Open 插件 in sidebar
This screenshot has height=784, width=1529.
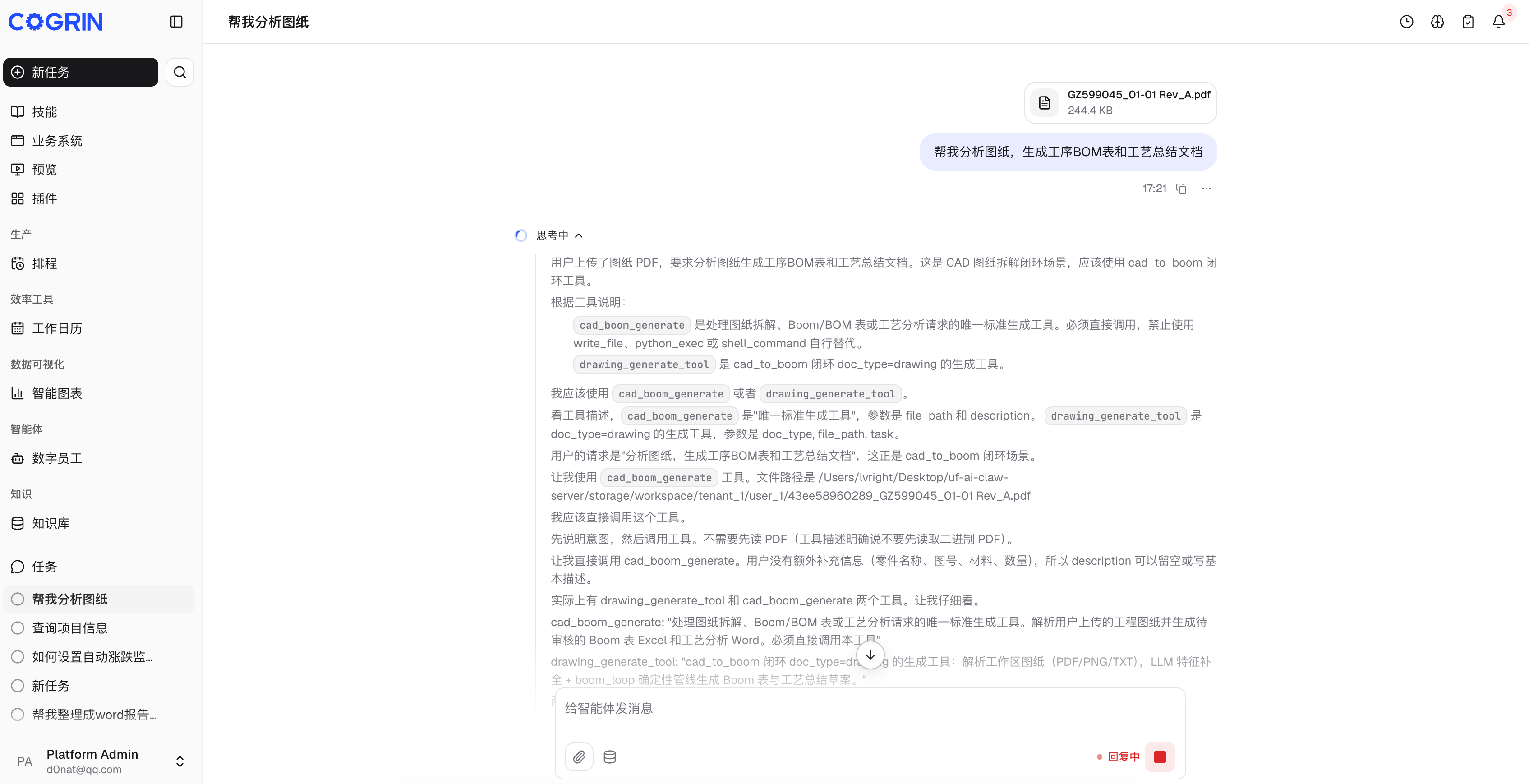(98, 198)
